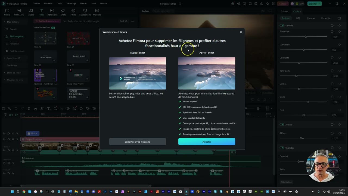Click the Exporter button in title bar
348x196 pixels.
pos(314,4)
